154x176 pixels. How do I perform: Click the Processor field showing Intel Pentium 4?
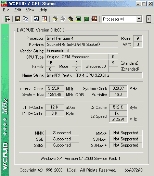[81, 38]
